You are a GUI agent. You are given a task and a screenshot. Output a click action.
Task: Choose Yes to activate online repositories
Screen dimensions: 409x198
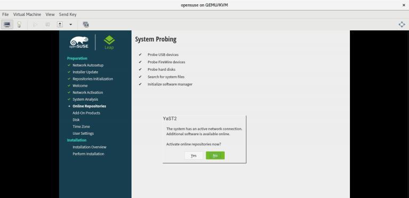pyautogui.click(x=193, y=155)
